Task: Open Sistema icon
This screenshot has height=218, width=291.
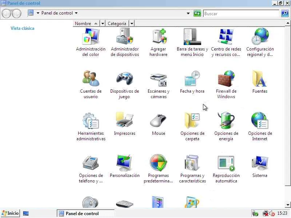Action: pyautogui.click(x=260, y=163)
